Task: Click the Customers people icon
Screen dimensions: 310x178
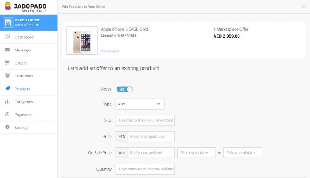Action: point(7,75)
